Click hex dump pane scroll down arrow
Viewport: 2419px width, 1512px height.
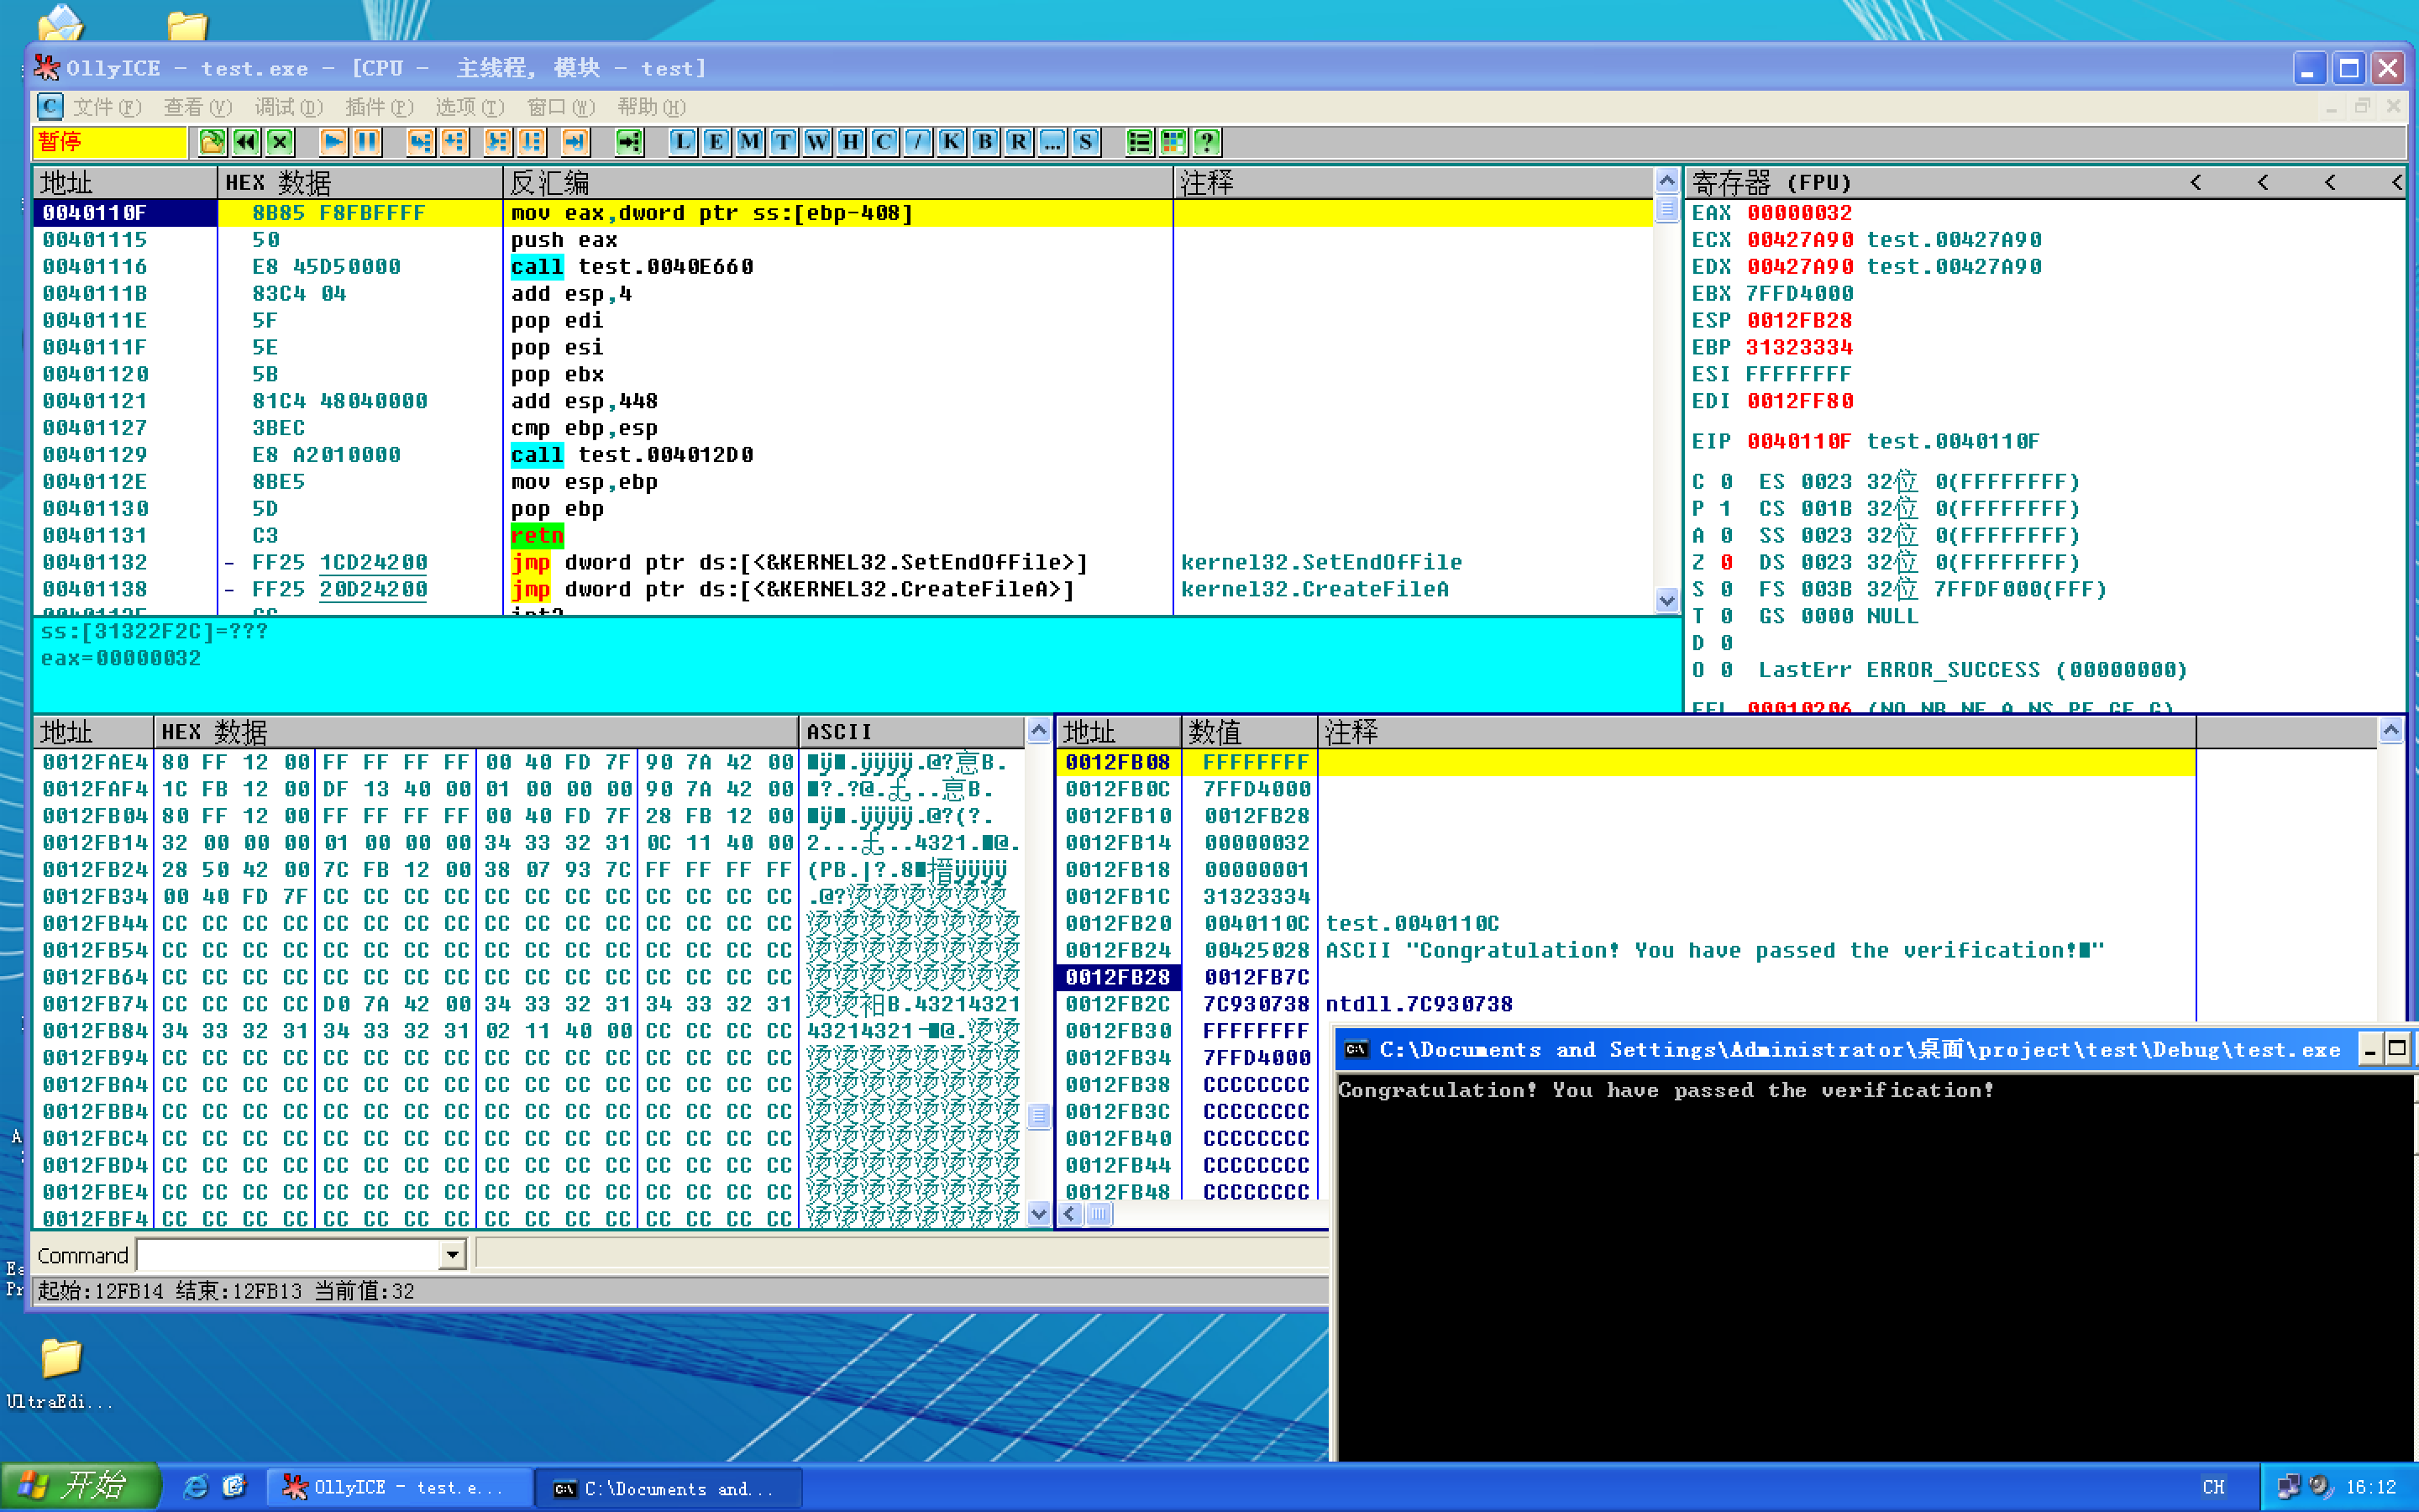(1038, 1214)
